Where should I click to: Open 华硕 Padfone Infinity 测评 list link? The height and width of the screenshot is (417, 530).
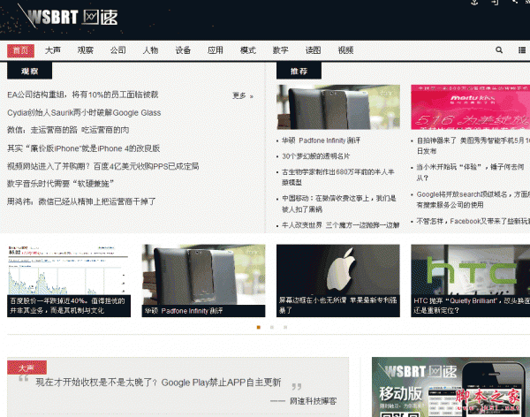tap(322, 140)
